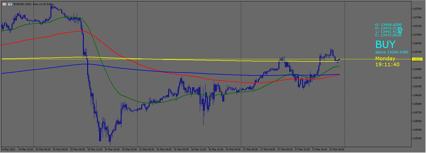Click the cyan up-arrow signal icon

click(400, 30)
